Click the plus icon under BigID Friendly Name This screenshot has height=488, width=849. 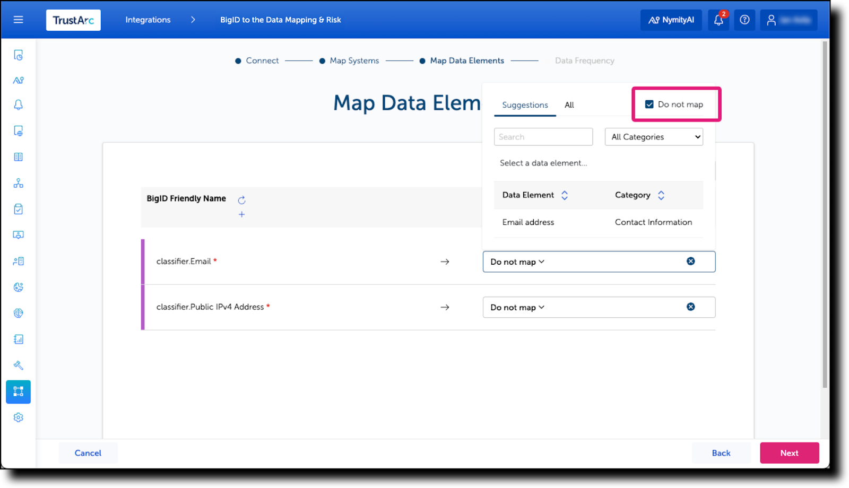tap(241, 214)
